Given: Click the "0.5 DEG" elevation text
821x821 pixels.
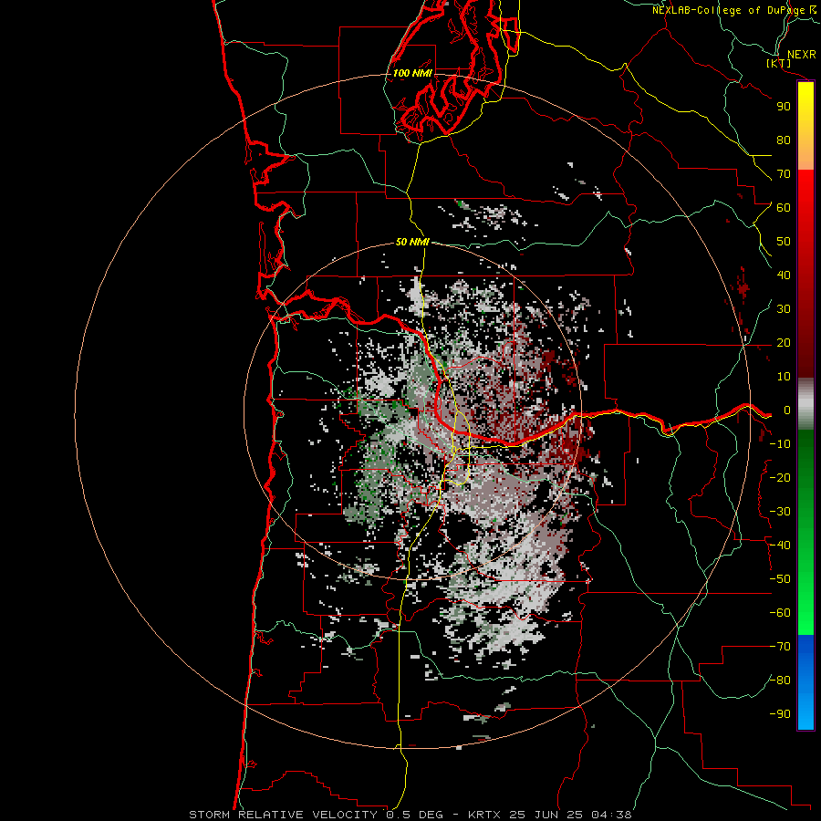Looking at the screenshot, I should tap(415, 815).
